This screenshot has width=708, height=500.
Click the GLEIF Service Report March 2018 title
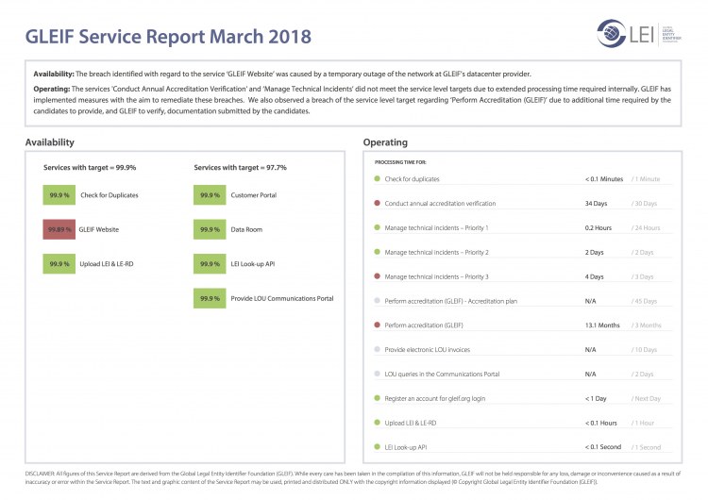tap(168, 38)
